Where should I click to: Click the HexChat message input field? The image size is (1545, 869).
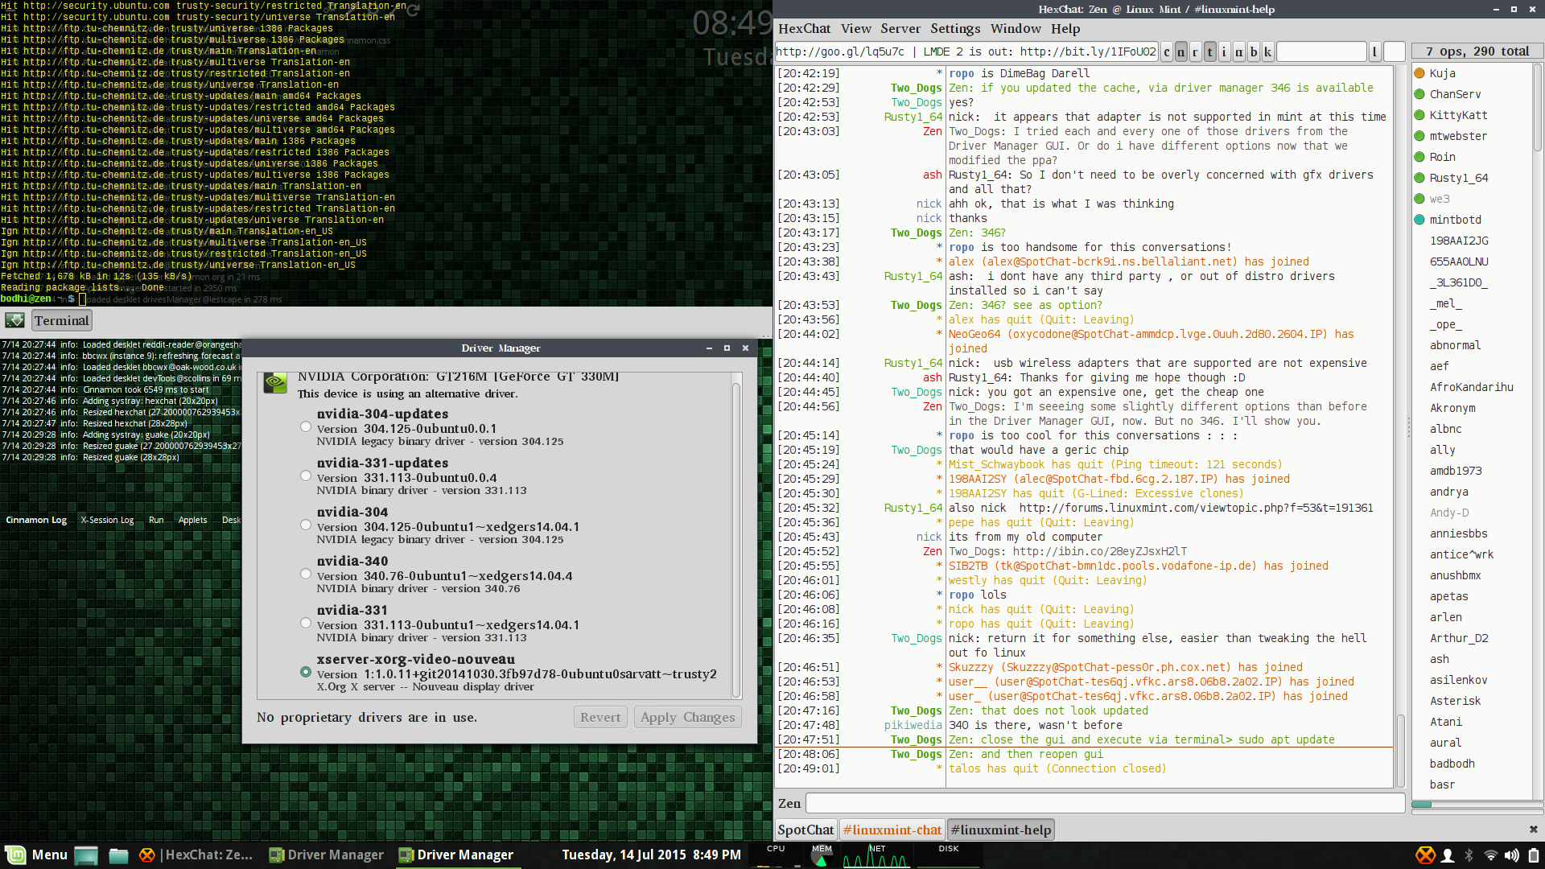click(x=1106, y=803)
